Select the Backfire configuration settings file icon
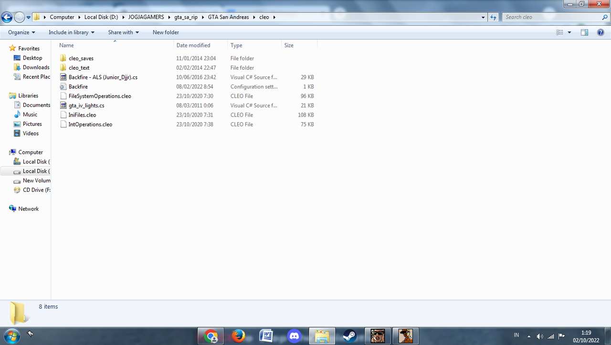This screenshot has height=345, width=611. coord(63,87)
